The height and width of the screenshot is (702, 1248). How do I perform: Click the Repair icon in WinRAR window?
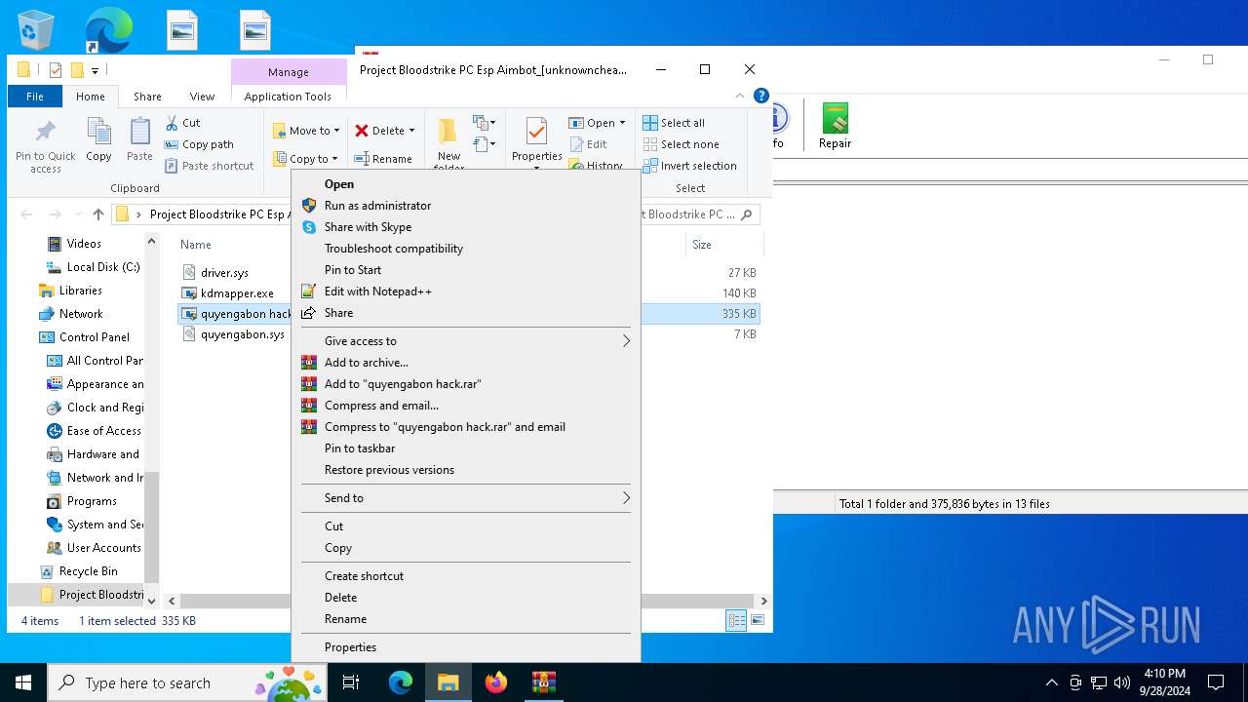tap(835, 126)
